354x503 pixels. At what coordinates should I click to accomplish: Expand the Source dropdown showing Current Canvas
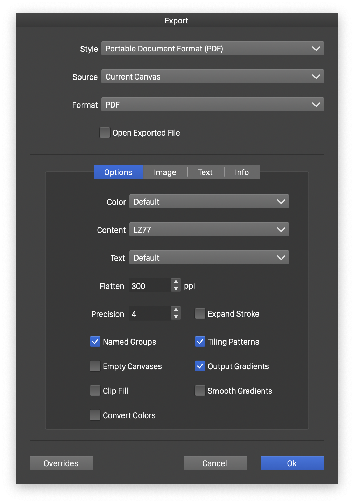[212, 77]
